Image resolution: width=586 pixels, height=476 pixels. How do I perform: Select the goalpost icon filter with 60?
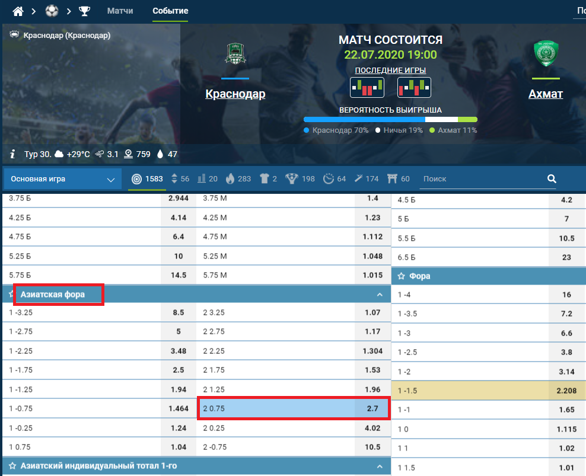391,178
